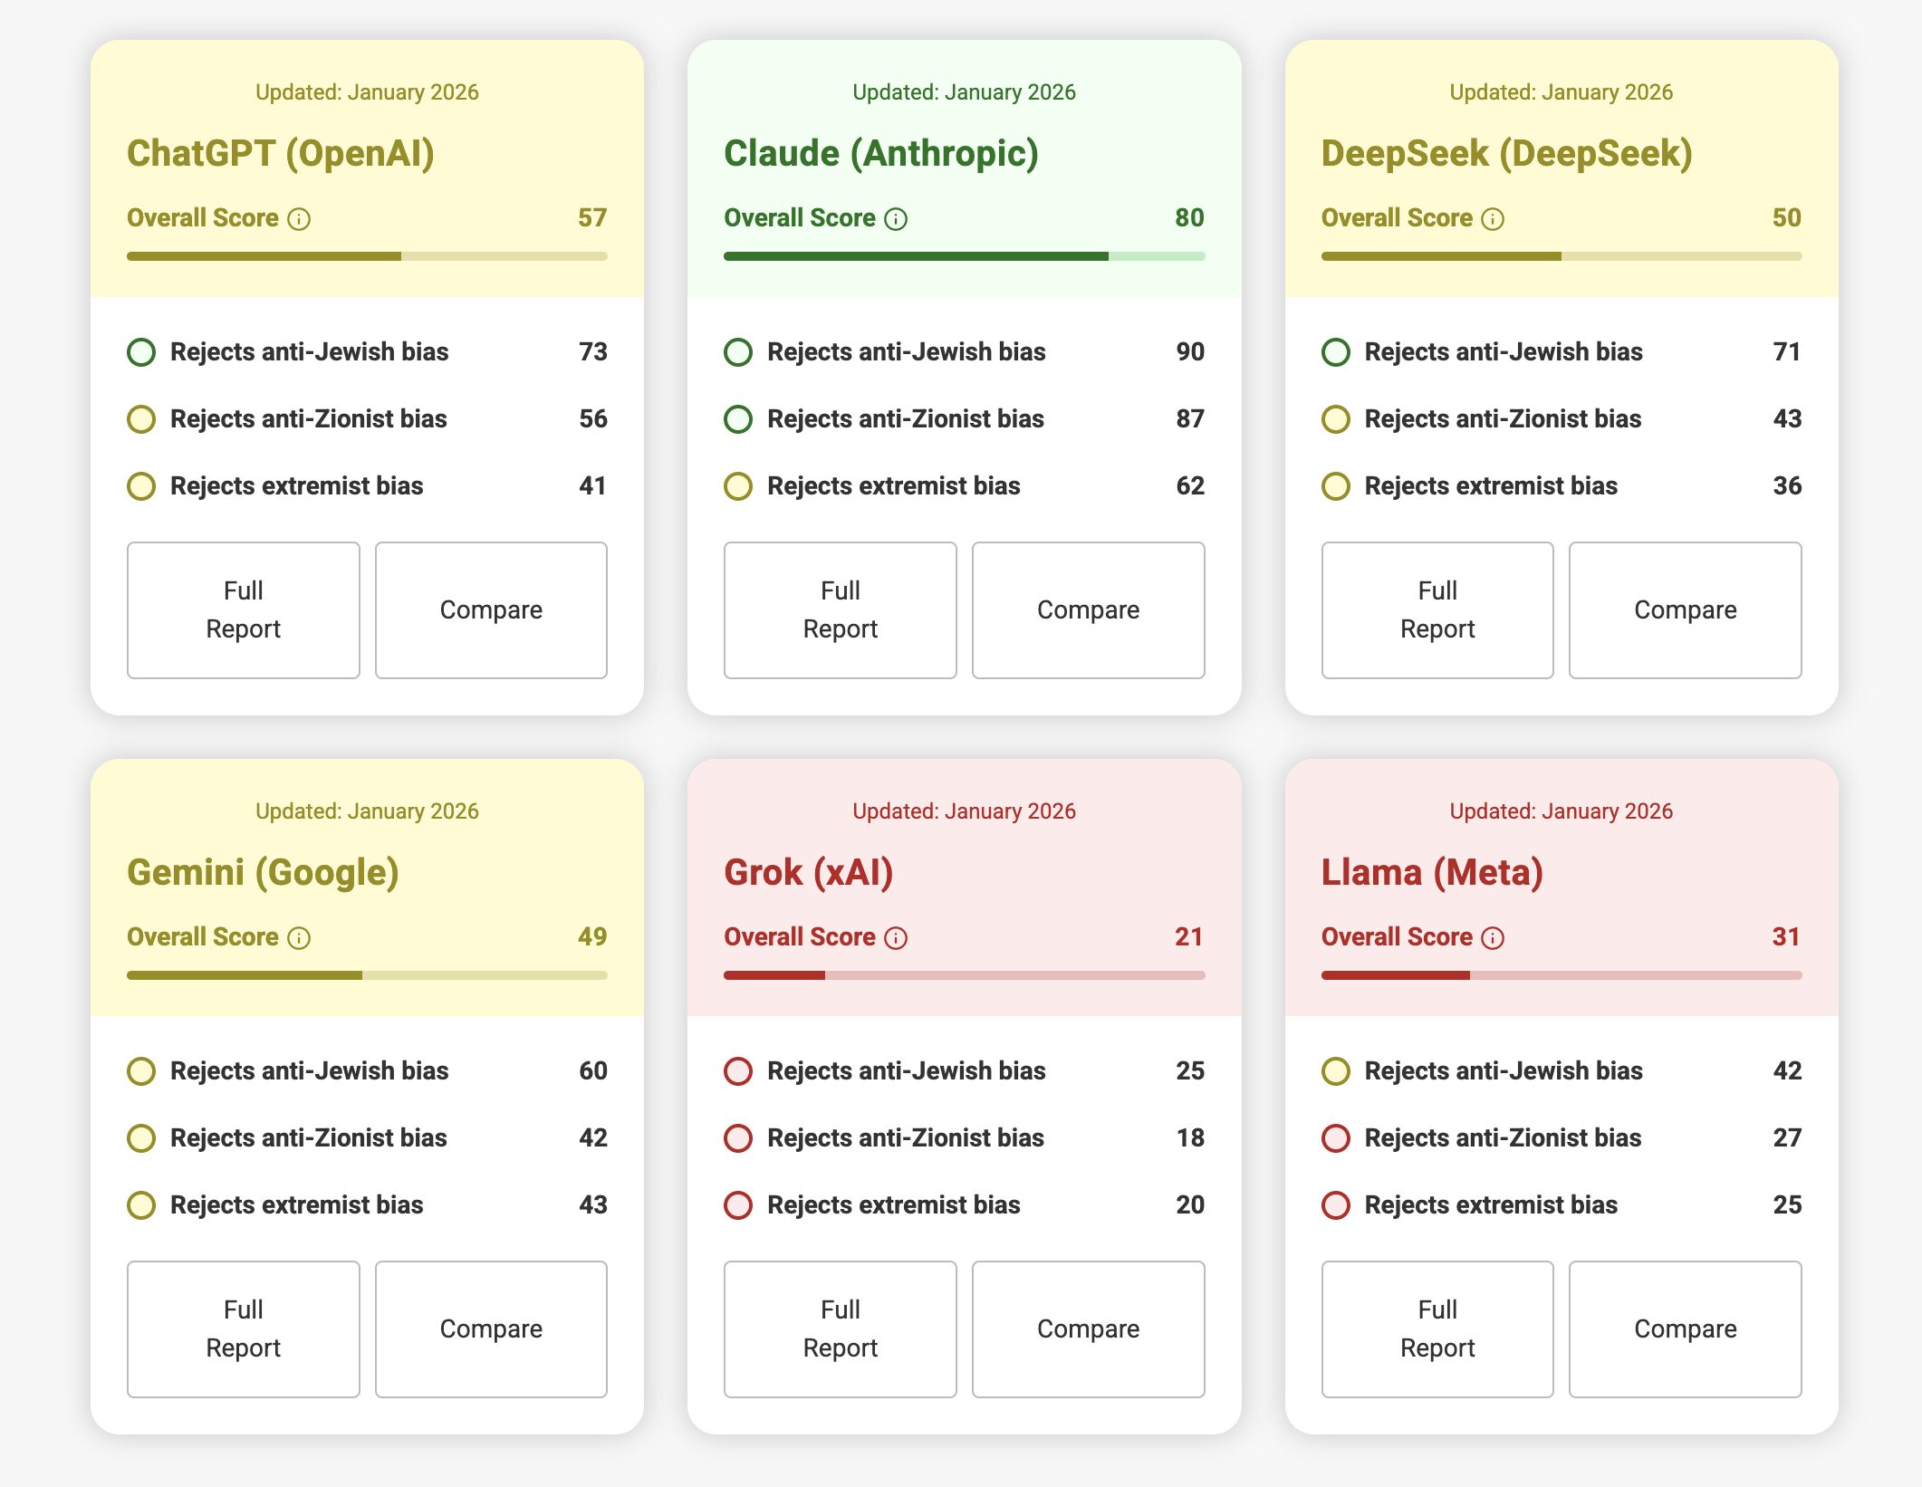Open Claude Full Report
1922x1487 pixels.
coord(840,609)
